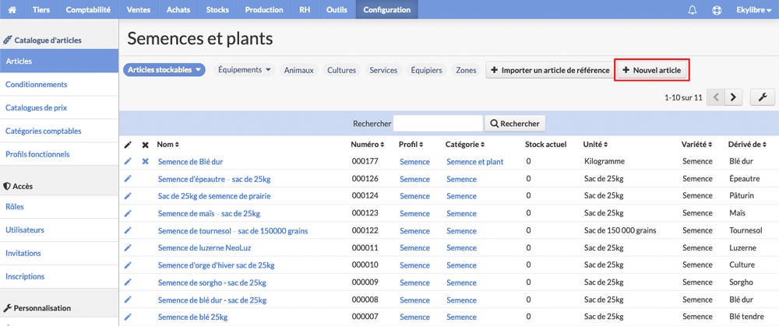Edit Semence de blé dur sac pencil
The width and height of the screenshot is (779, 326).
click(128, 300)
